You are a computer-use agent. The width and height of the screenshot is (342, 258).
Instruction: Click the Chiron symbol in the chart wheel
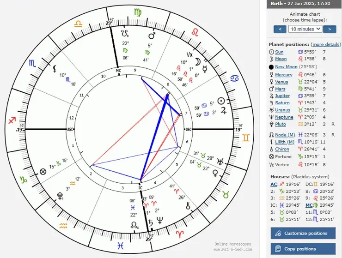(x=188, y=206)
